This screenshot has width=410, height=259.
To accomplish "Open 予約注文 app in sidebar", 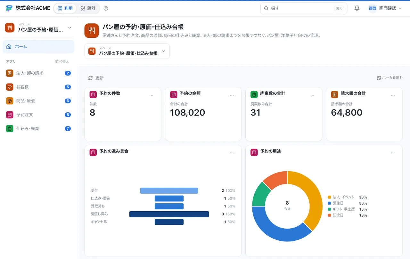I will (38, 115).
